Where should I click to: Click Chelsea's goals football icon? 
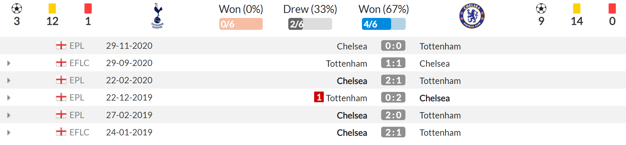tap(541, 9)
